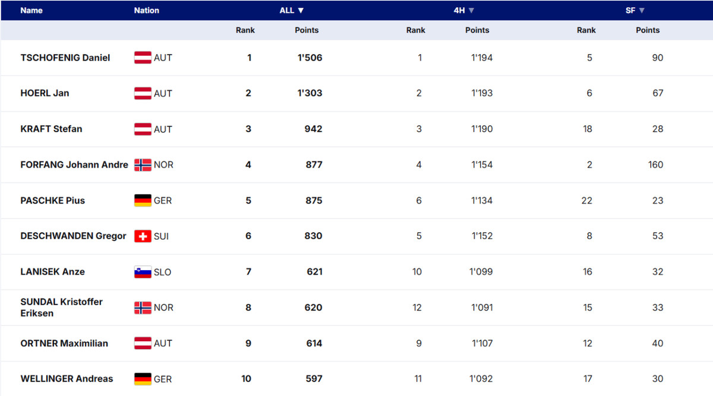Viewport: 713px width, 396px height.
Task: Select Tschofenig's overall points 1'506
Action: pyautogui.click(x=310, y=58)
